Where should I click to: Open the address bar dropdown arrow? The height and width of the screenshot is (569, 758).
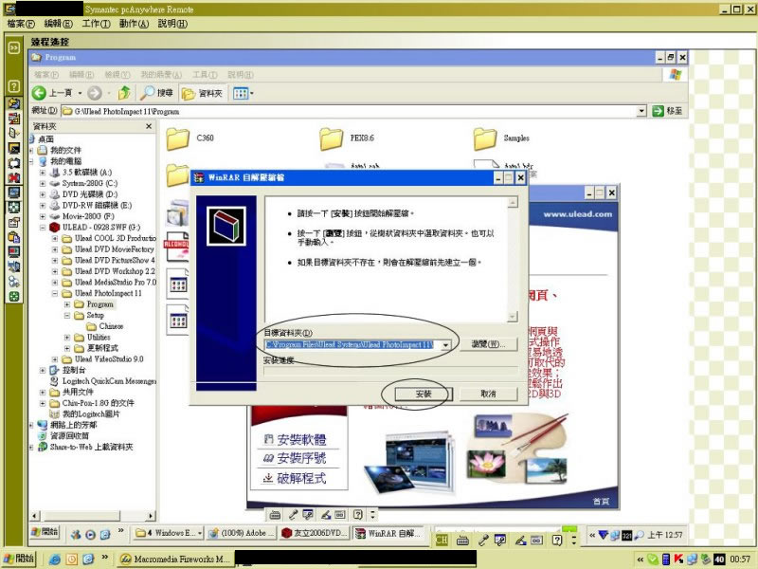tap(641, 111)
